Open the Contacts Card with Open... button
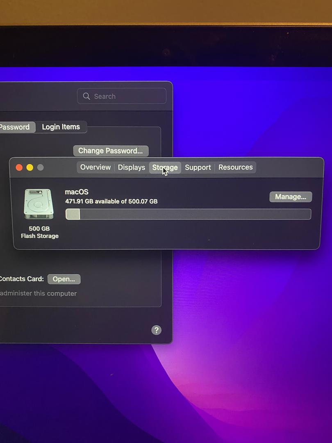 tap(64, 279)
